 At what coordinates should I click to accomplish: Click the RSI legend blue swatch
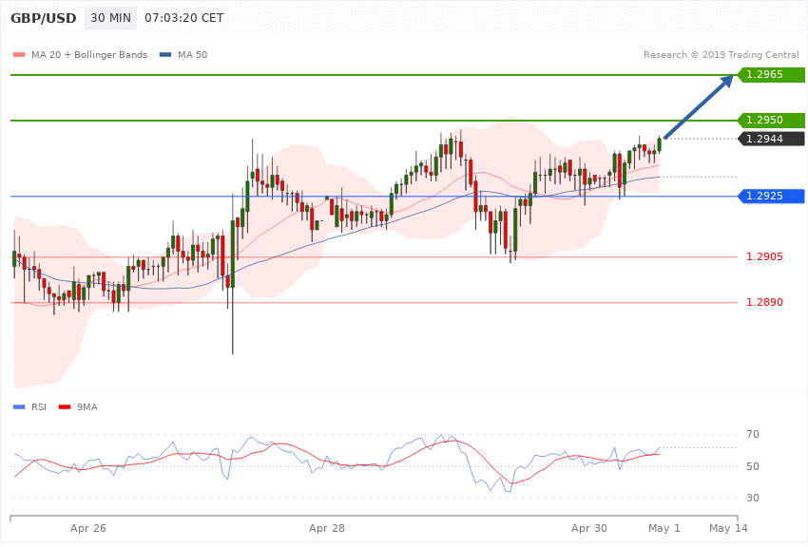click(19, 407)
